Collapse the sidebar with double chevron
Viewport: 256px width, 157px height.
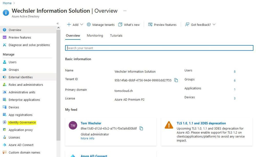point(58,24)
